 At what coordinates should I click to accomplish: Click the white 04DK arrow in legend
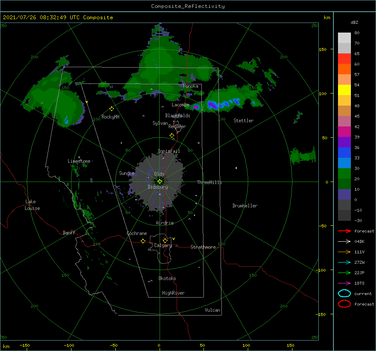344,241
